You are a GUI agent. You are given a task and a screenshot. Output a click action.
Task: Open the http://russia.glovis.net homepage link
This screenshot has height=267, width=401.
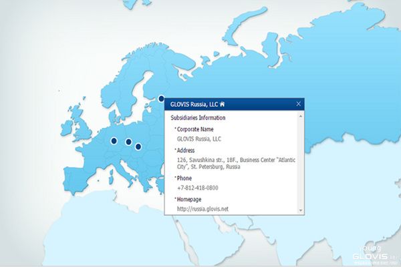203,209
